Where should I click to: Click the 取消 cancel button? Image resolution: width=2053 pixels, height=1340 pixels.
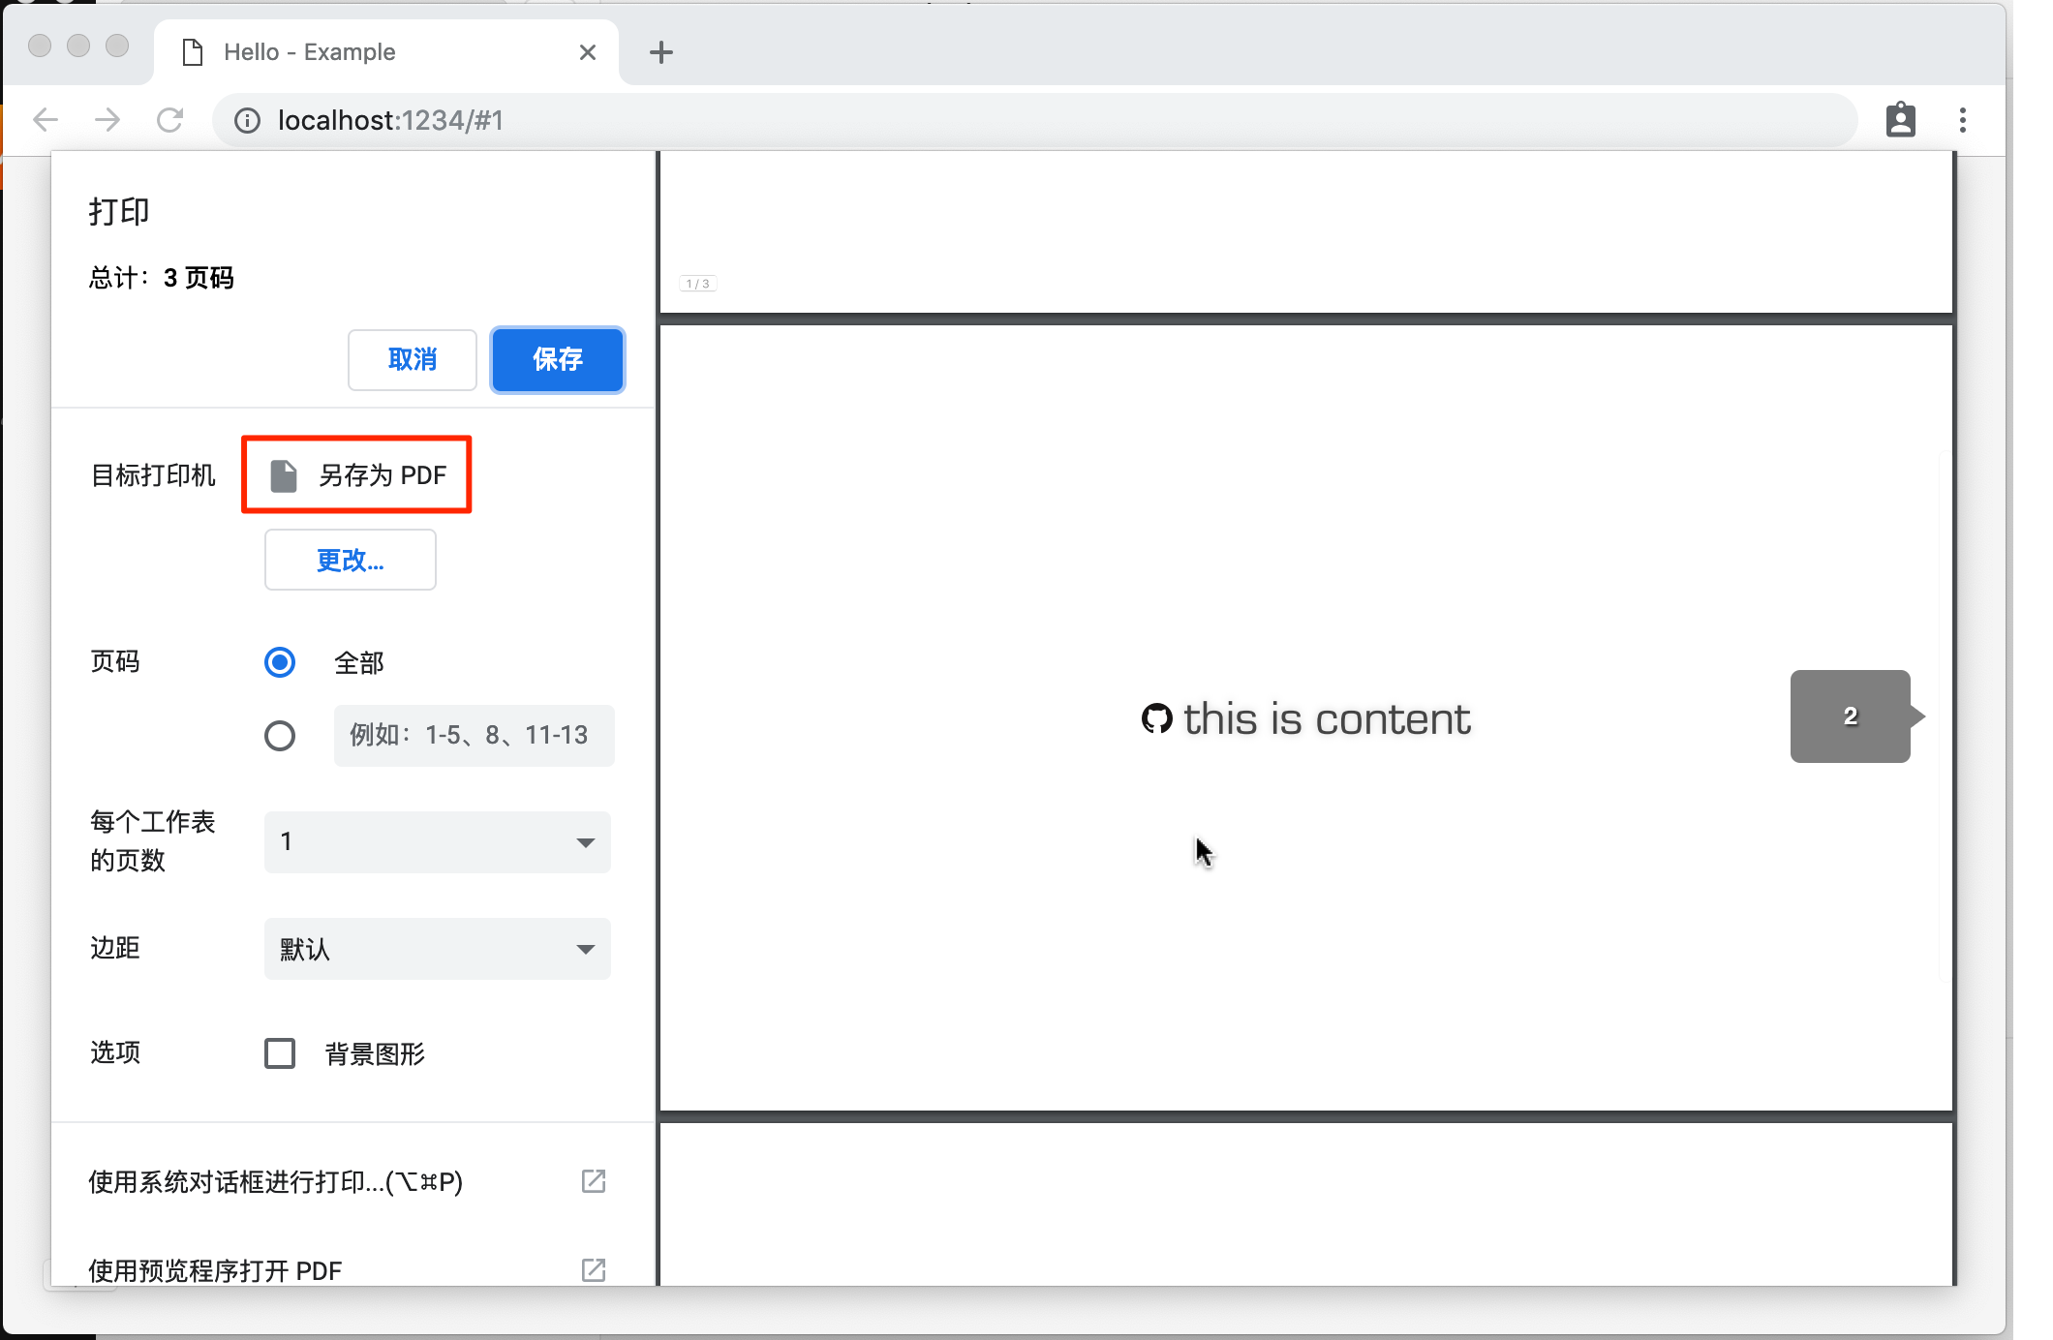[x=412, y=360]
